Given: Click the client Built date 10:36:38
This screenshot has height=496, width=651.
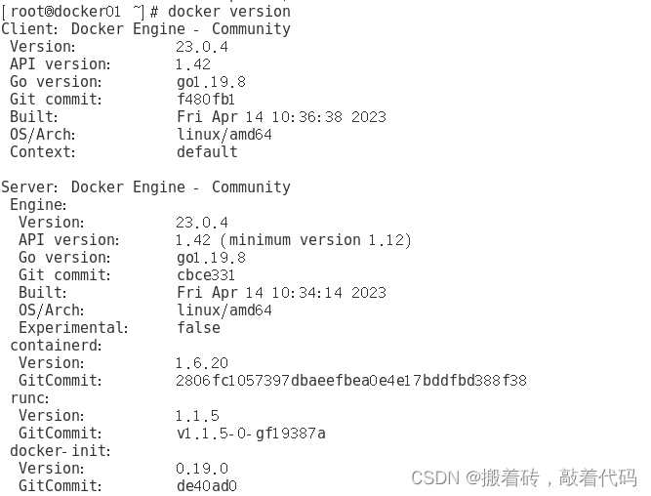Looking at the screenshot, I should [x=306, y=117].
